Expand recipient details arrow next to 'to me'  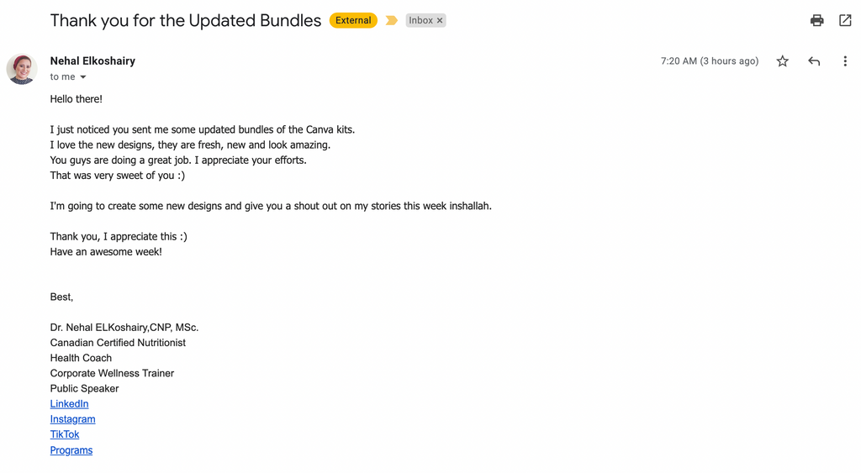83,76
